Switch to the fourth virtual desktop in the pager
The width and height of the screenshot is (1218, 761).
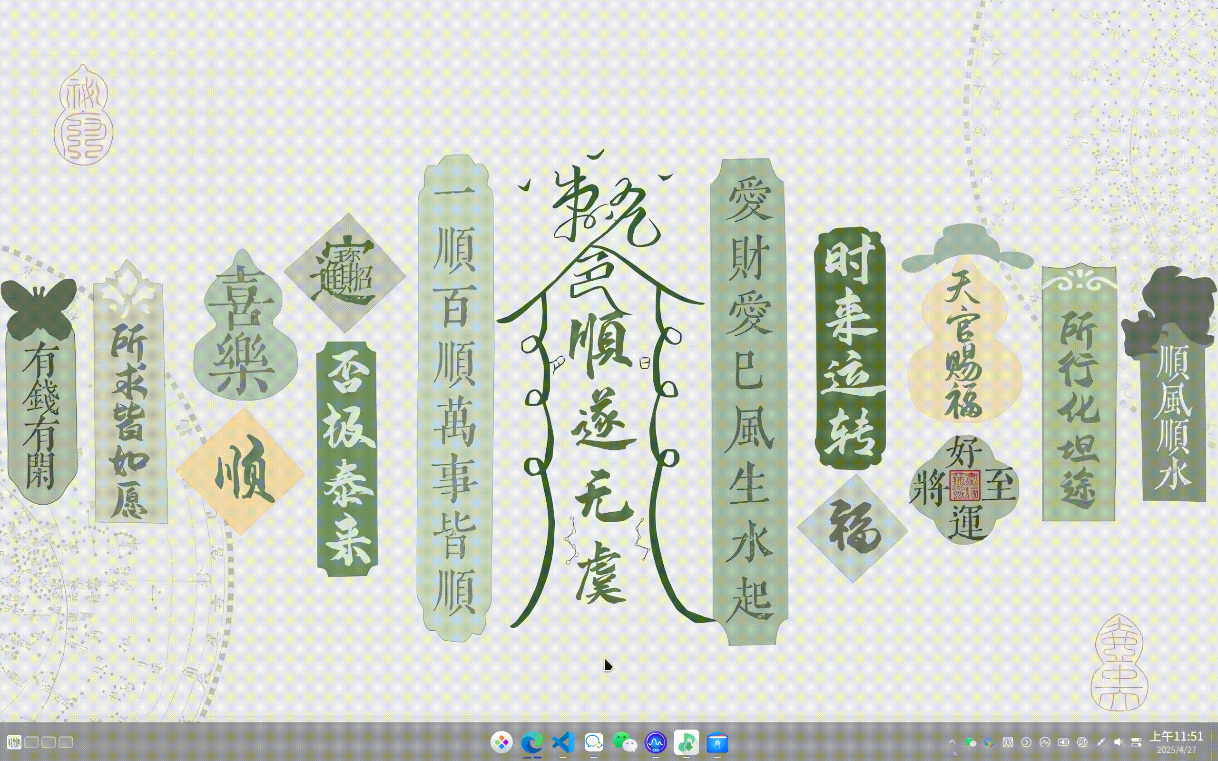point(66,742)
